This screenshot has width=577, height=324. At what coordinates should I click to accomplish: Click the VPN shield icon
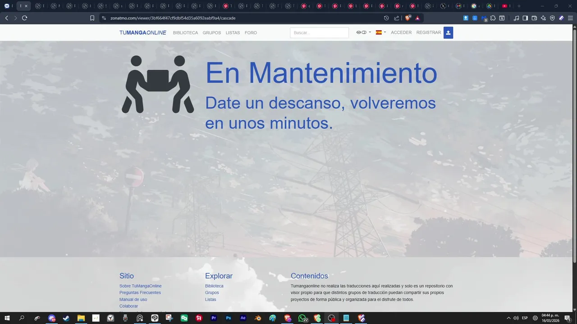552,18
